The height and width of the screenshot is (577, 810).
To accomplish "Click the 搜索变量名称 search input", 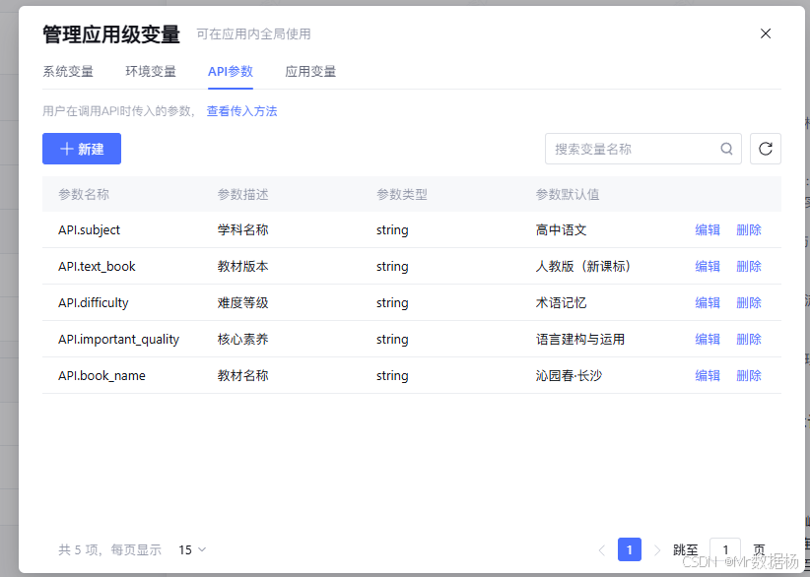I will (x=631, y=149).
